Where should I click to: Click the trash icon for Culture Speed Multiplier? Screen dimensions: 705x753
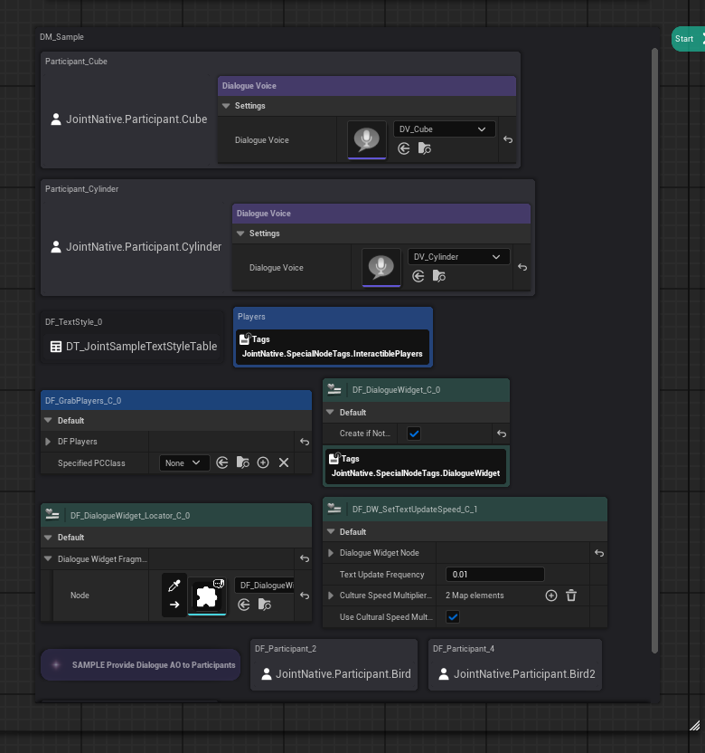point(571,595)
